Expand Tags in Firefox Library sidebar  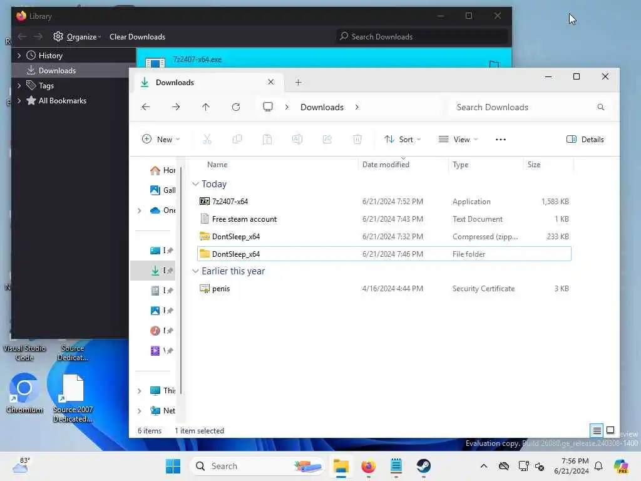click(x=19, y=85)
